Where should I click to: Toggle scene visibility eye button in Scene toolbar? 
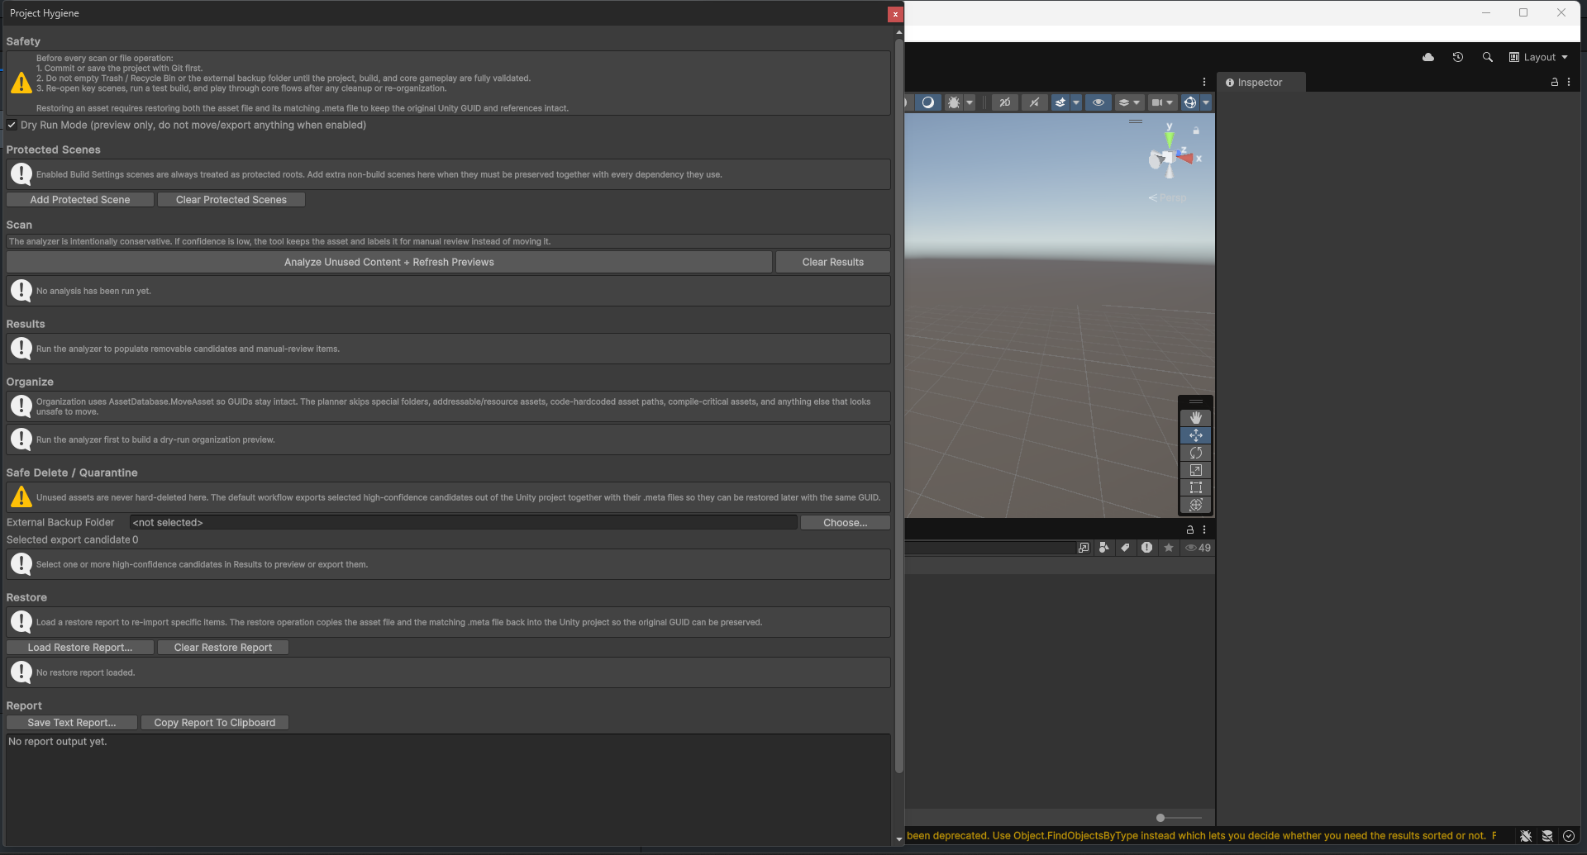click(x=1098, y=102)
